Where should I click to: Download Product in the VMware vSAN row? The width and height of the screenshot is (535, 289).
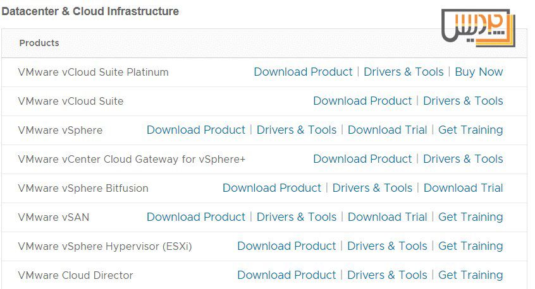(x=196, y=217)
